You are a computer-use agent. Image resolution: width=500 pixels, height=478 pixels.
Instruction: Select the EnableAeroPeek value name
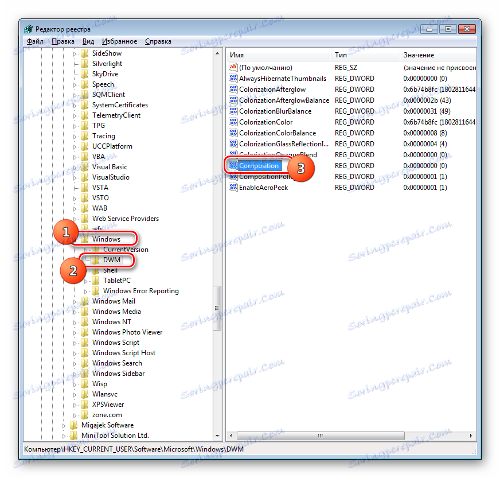263,187
